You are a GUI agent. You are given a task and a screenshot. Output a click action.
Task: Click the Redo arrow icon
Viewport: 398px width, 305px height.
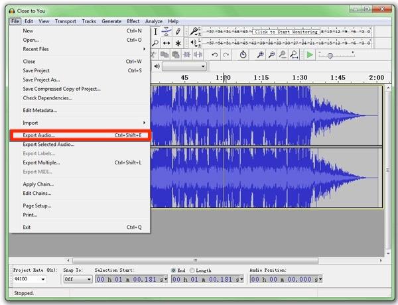click(226, 54)
